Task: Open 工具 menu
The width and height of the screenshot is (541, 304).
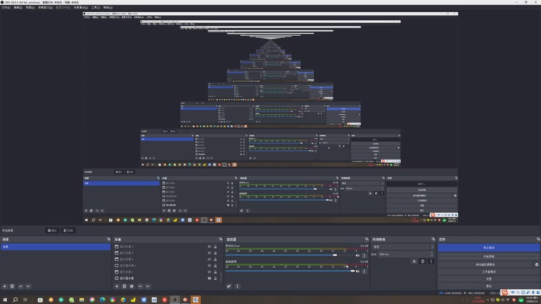Action: pyautogui.click(x=95, y=7)
